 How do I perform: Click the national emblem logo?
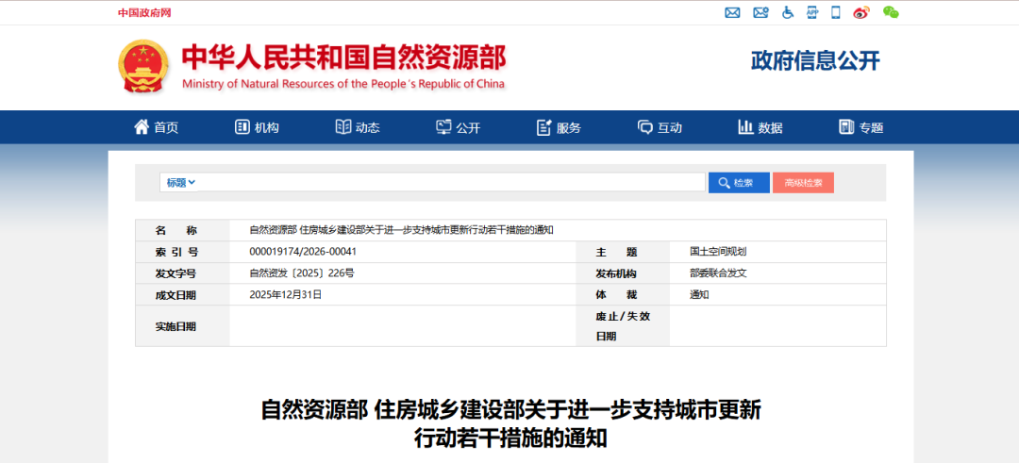coord(143,66)
